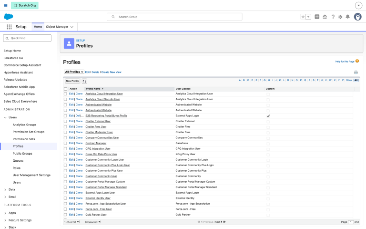Screen dimensions: 366x229
Task: Click the Create New View link
Action: click(112, 72)
